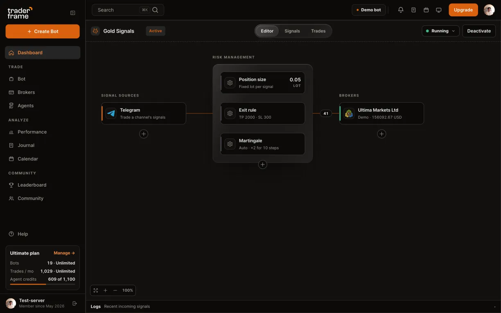The width and height of the screenshot is (501, 313).
Task: Click the 41 connection badge
Action: [326, 113]
